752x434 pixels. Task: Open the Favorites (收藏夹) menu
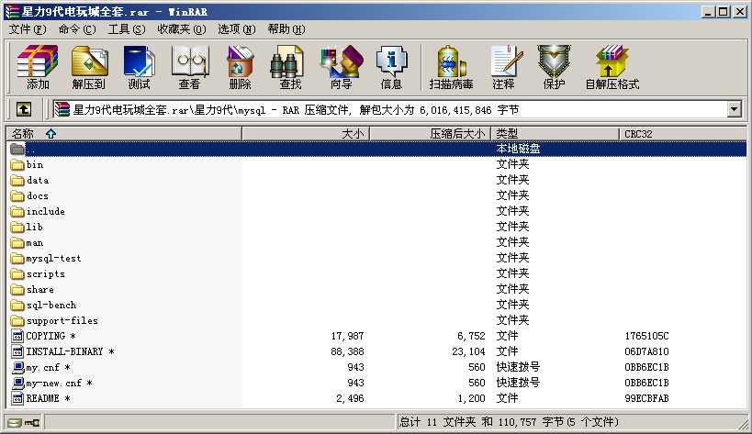[181, 29]
